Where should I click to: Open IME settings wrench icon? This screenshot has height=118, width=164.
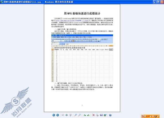158,116
